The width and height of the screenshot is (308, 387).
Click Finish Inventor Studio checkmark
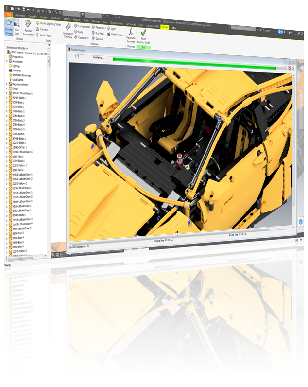point(143,35)
